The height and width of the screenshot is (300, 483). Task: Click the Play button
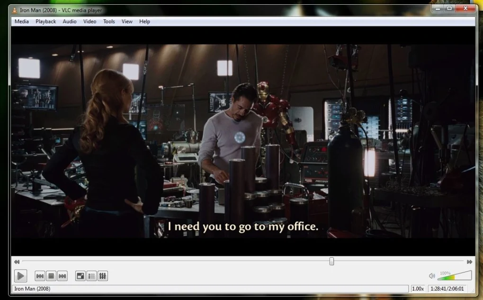click(x=21, y=276)
